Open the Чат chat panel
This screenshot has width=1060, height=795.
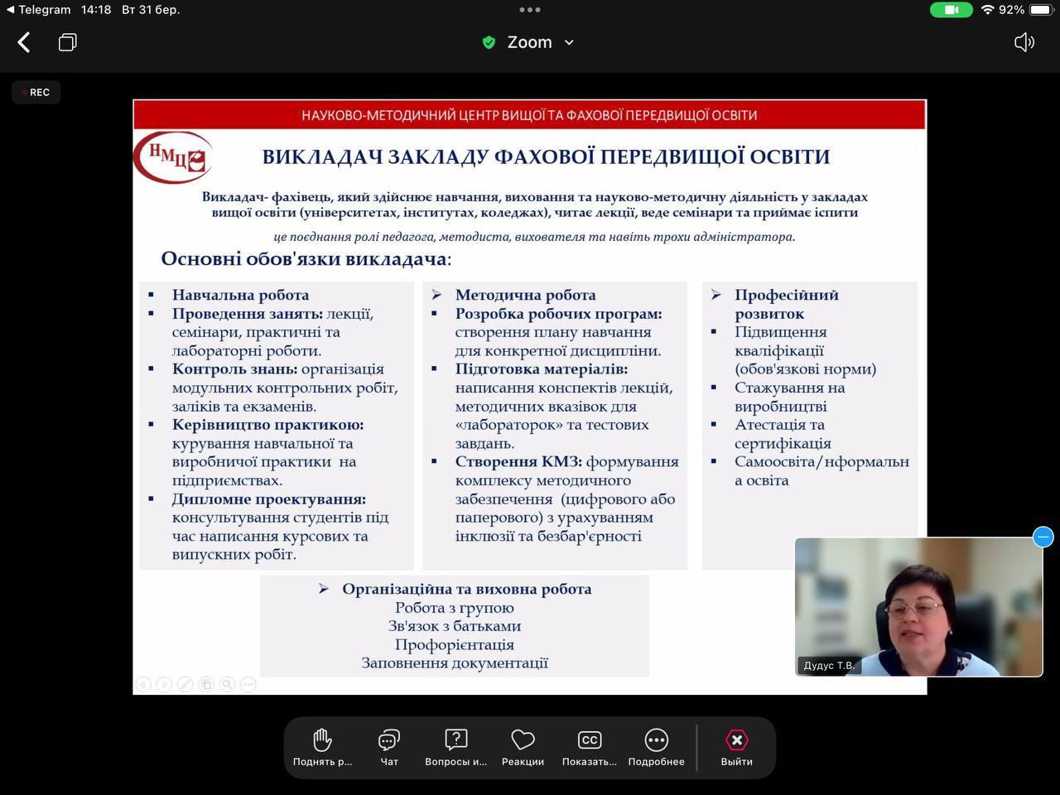click(389, 747)
